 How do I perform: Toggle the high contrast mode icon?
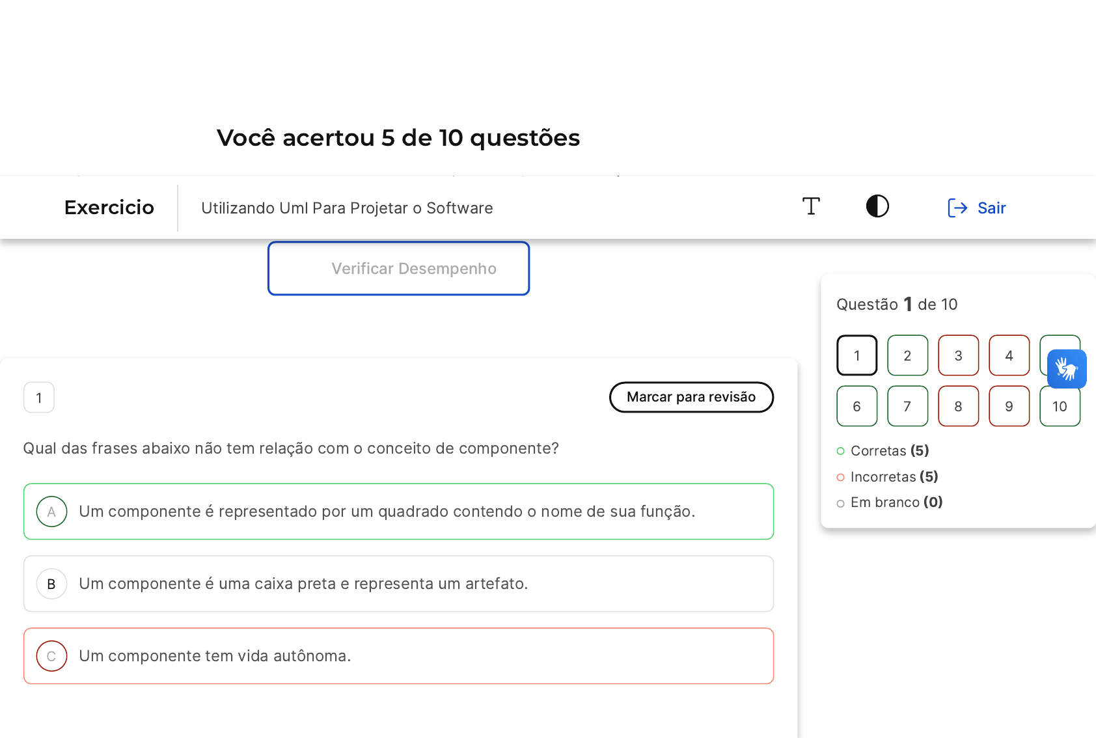877,207
